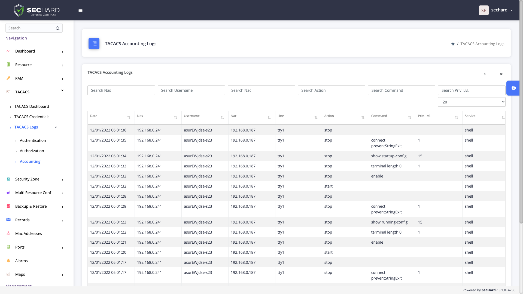Click the SecHard link in the footer
This screenshot has width=523, height=294.
click(x=488, y=290)
